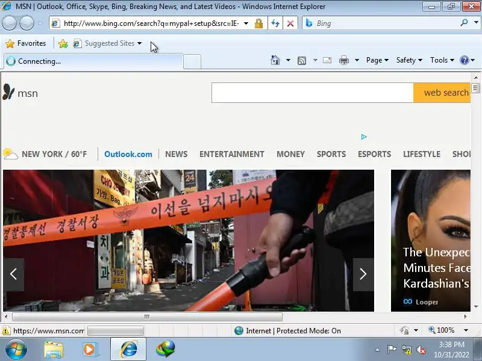This screenshot has height=361, width=482.
Task: Click the status bar warning icon
Action: point(5,330)
